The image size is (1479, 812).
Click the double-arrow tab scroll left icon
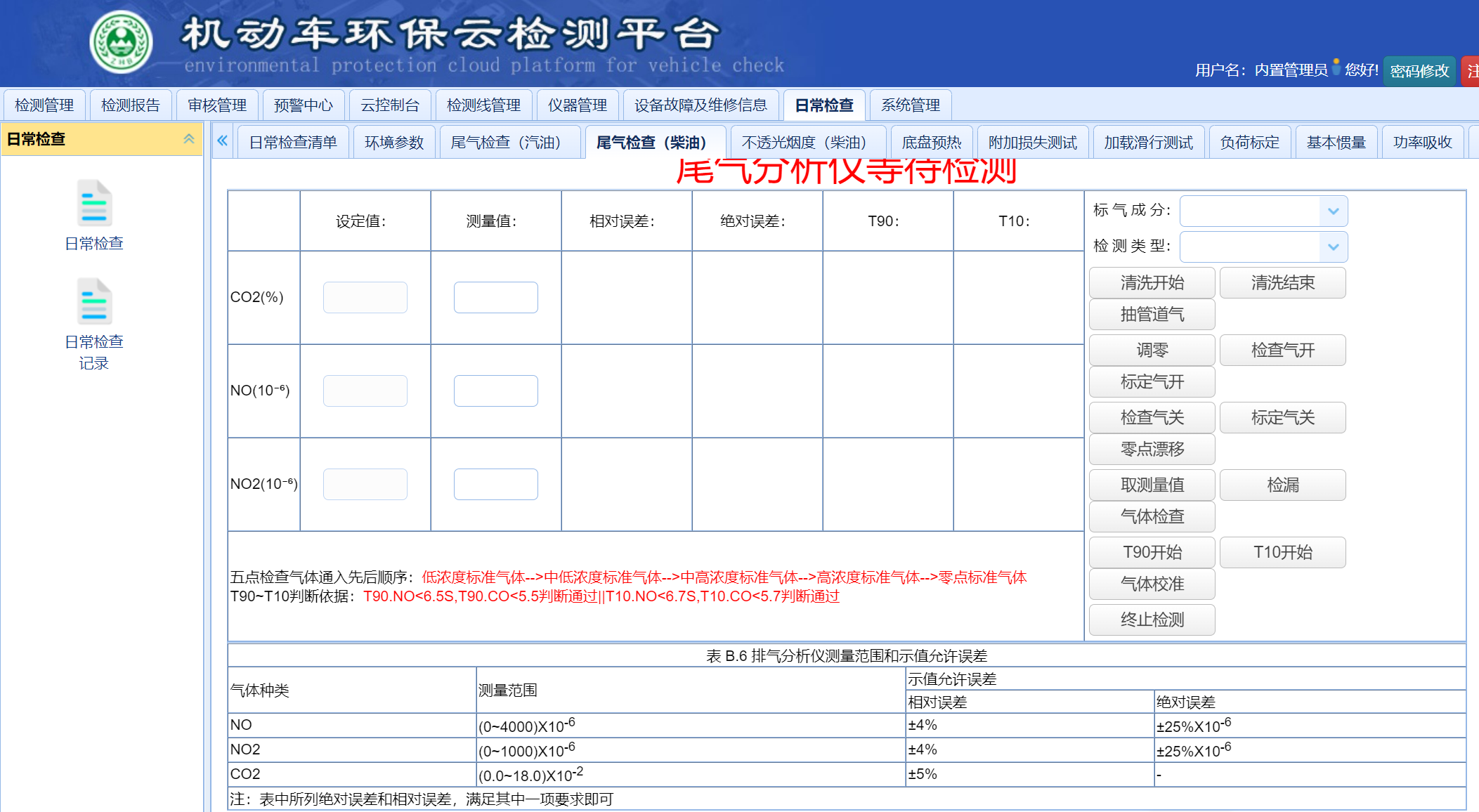point(223,141)
